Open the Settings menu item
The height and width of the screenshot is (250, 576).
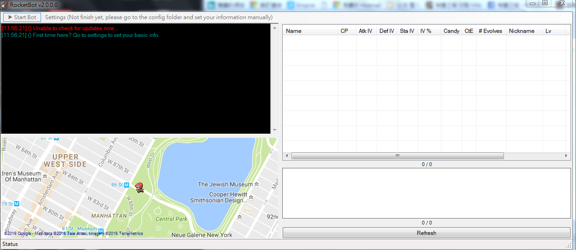tap(55, 17)
